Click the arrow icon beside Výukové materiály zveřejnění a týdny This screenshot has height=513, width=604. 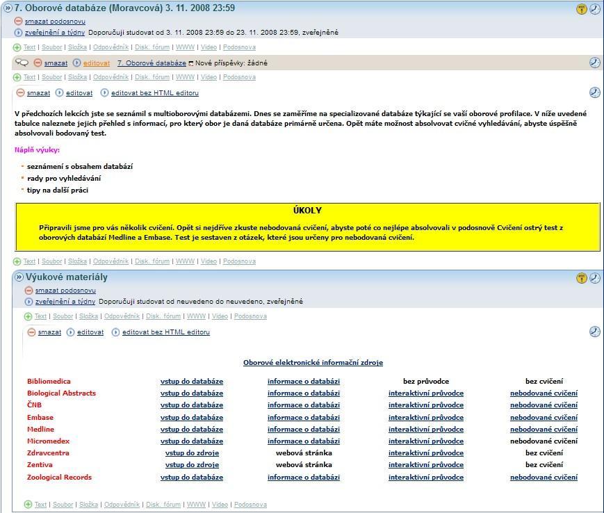point(28,302)
